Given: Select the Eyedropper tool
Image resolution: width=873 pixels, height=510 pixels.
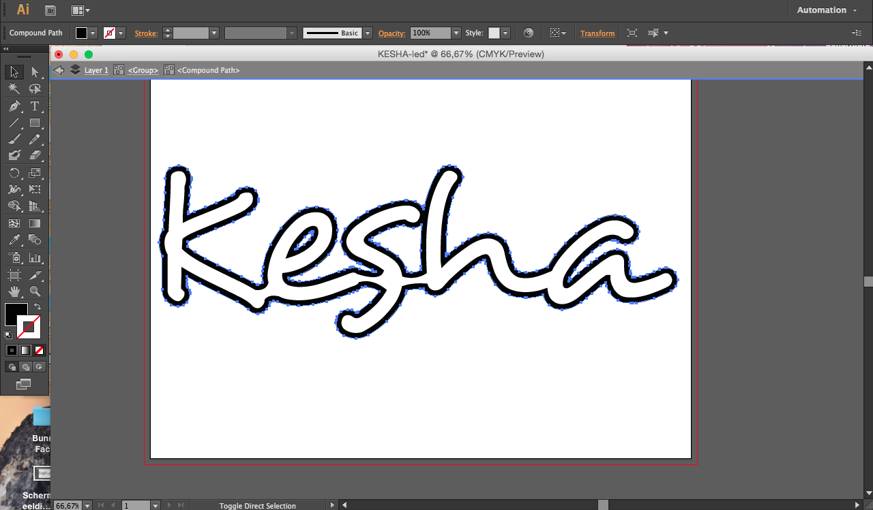Looking at the screenshot, I should pyautogui.click(x=14, y=240).
